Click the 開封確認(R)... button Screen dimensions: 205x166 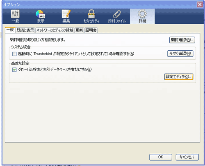tap(182, 40)
